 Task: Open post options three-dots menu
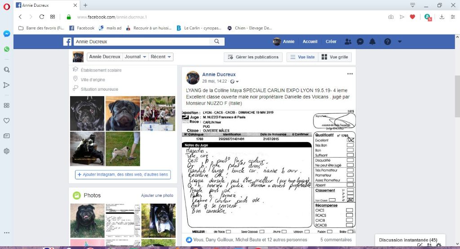pyautogui.click(x=350, y=74)
